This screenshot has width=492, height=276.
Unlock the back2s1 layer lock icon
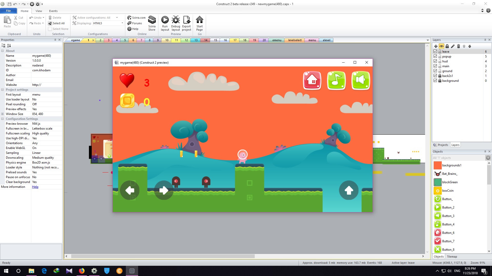(440, 76)
